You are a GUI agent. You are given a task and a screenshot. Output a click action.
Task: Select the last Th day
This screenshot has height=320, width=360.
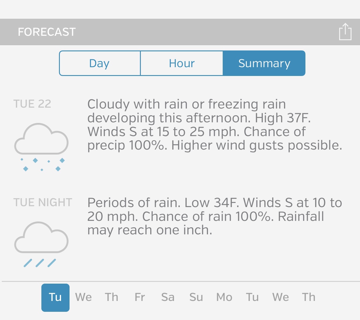click(x=309, y=297)
